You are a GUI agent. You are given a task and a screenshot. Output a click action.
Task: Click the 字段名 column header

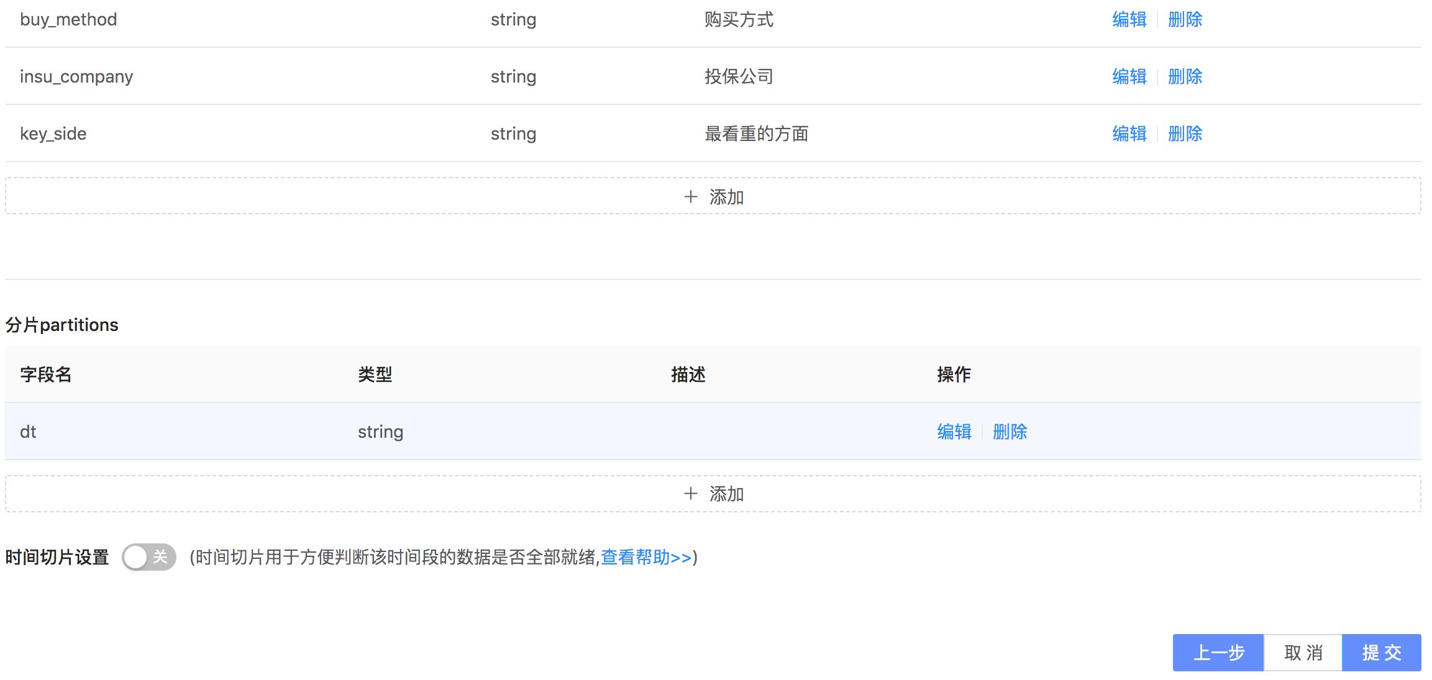pyautogui.click(x=46, y=374)
